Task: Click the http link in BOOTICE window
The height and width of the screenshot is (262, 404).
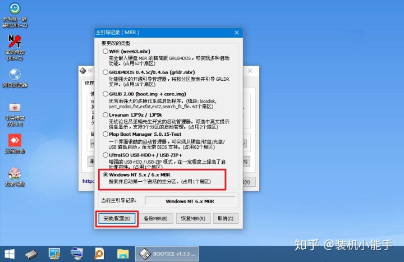Action: 89,181
